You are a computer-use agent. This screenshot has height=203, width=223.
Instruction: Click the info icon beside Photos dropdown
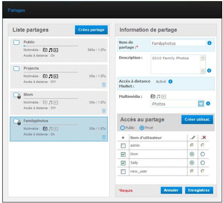coord(208,104)
